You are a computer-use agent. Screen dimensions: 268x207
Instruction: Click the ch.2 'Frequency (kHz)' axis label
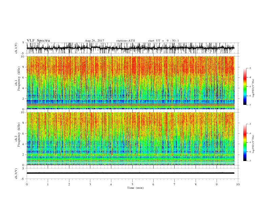pos(19,135)
